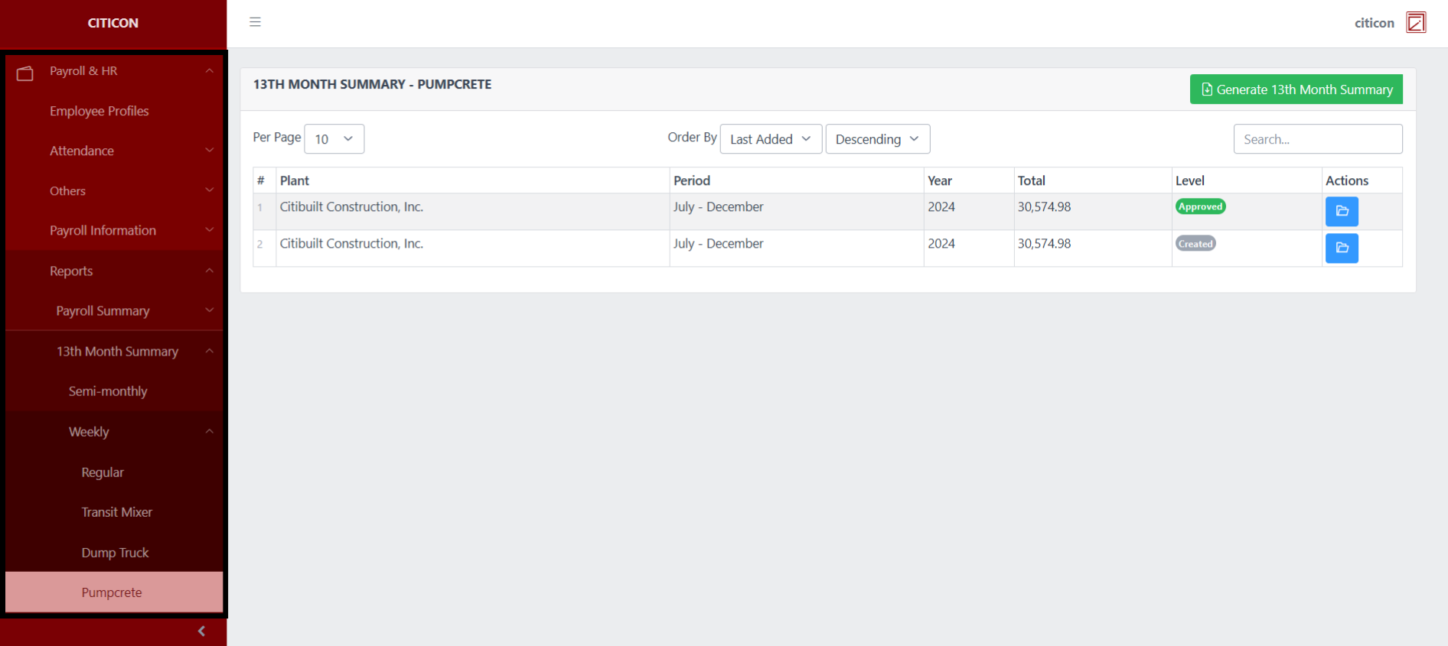Screen dimensions: 1448x646
Task: Expand the Payroll Information sidebar menu
Action: [115, 230]
